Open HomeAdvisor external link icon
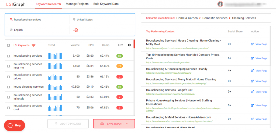276x133 pixels. [252, 119]
